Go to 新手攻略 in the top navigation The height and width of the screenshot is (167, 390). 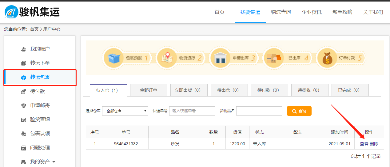click(x=342, y=12)
